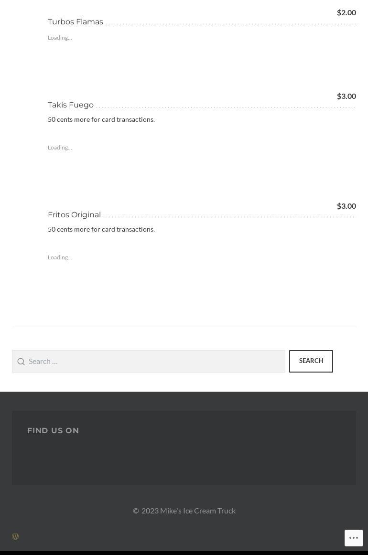
Task: Focus the Search text field
Action: [x=155, y=362]
